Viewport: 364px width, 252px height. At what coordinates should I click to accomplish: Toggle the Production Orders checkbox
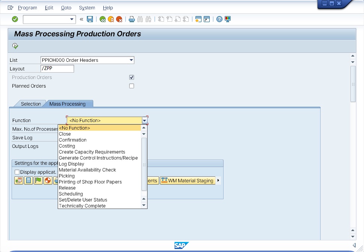pyautogui.click(x=131, y=77)
